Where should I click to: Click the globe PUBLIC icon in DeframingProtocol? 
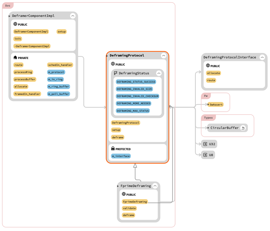pos(112,64)
